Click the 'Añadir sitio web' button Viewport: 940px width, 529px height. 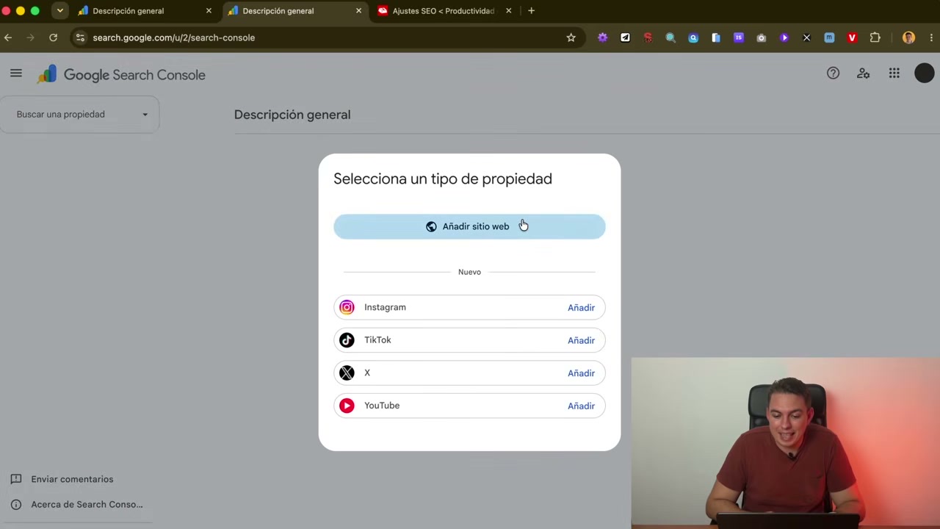coord(469,226)
